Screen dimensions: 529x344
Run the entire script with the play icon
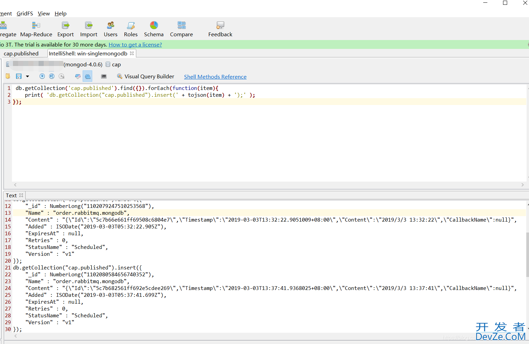click(42, 76)
